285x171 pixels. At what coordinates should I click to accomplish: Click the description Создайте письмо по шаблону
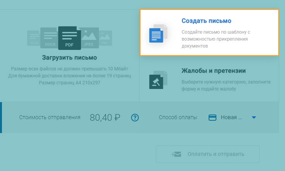pyautogui.click(x=216, y=39)
